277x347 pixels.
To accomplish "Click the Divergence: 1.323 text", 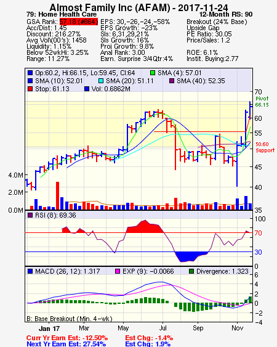I will pos(222,271).
